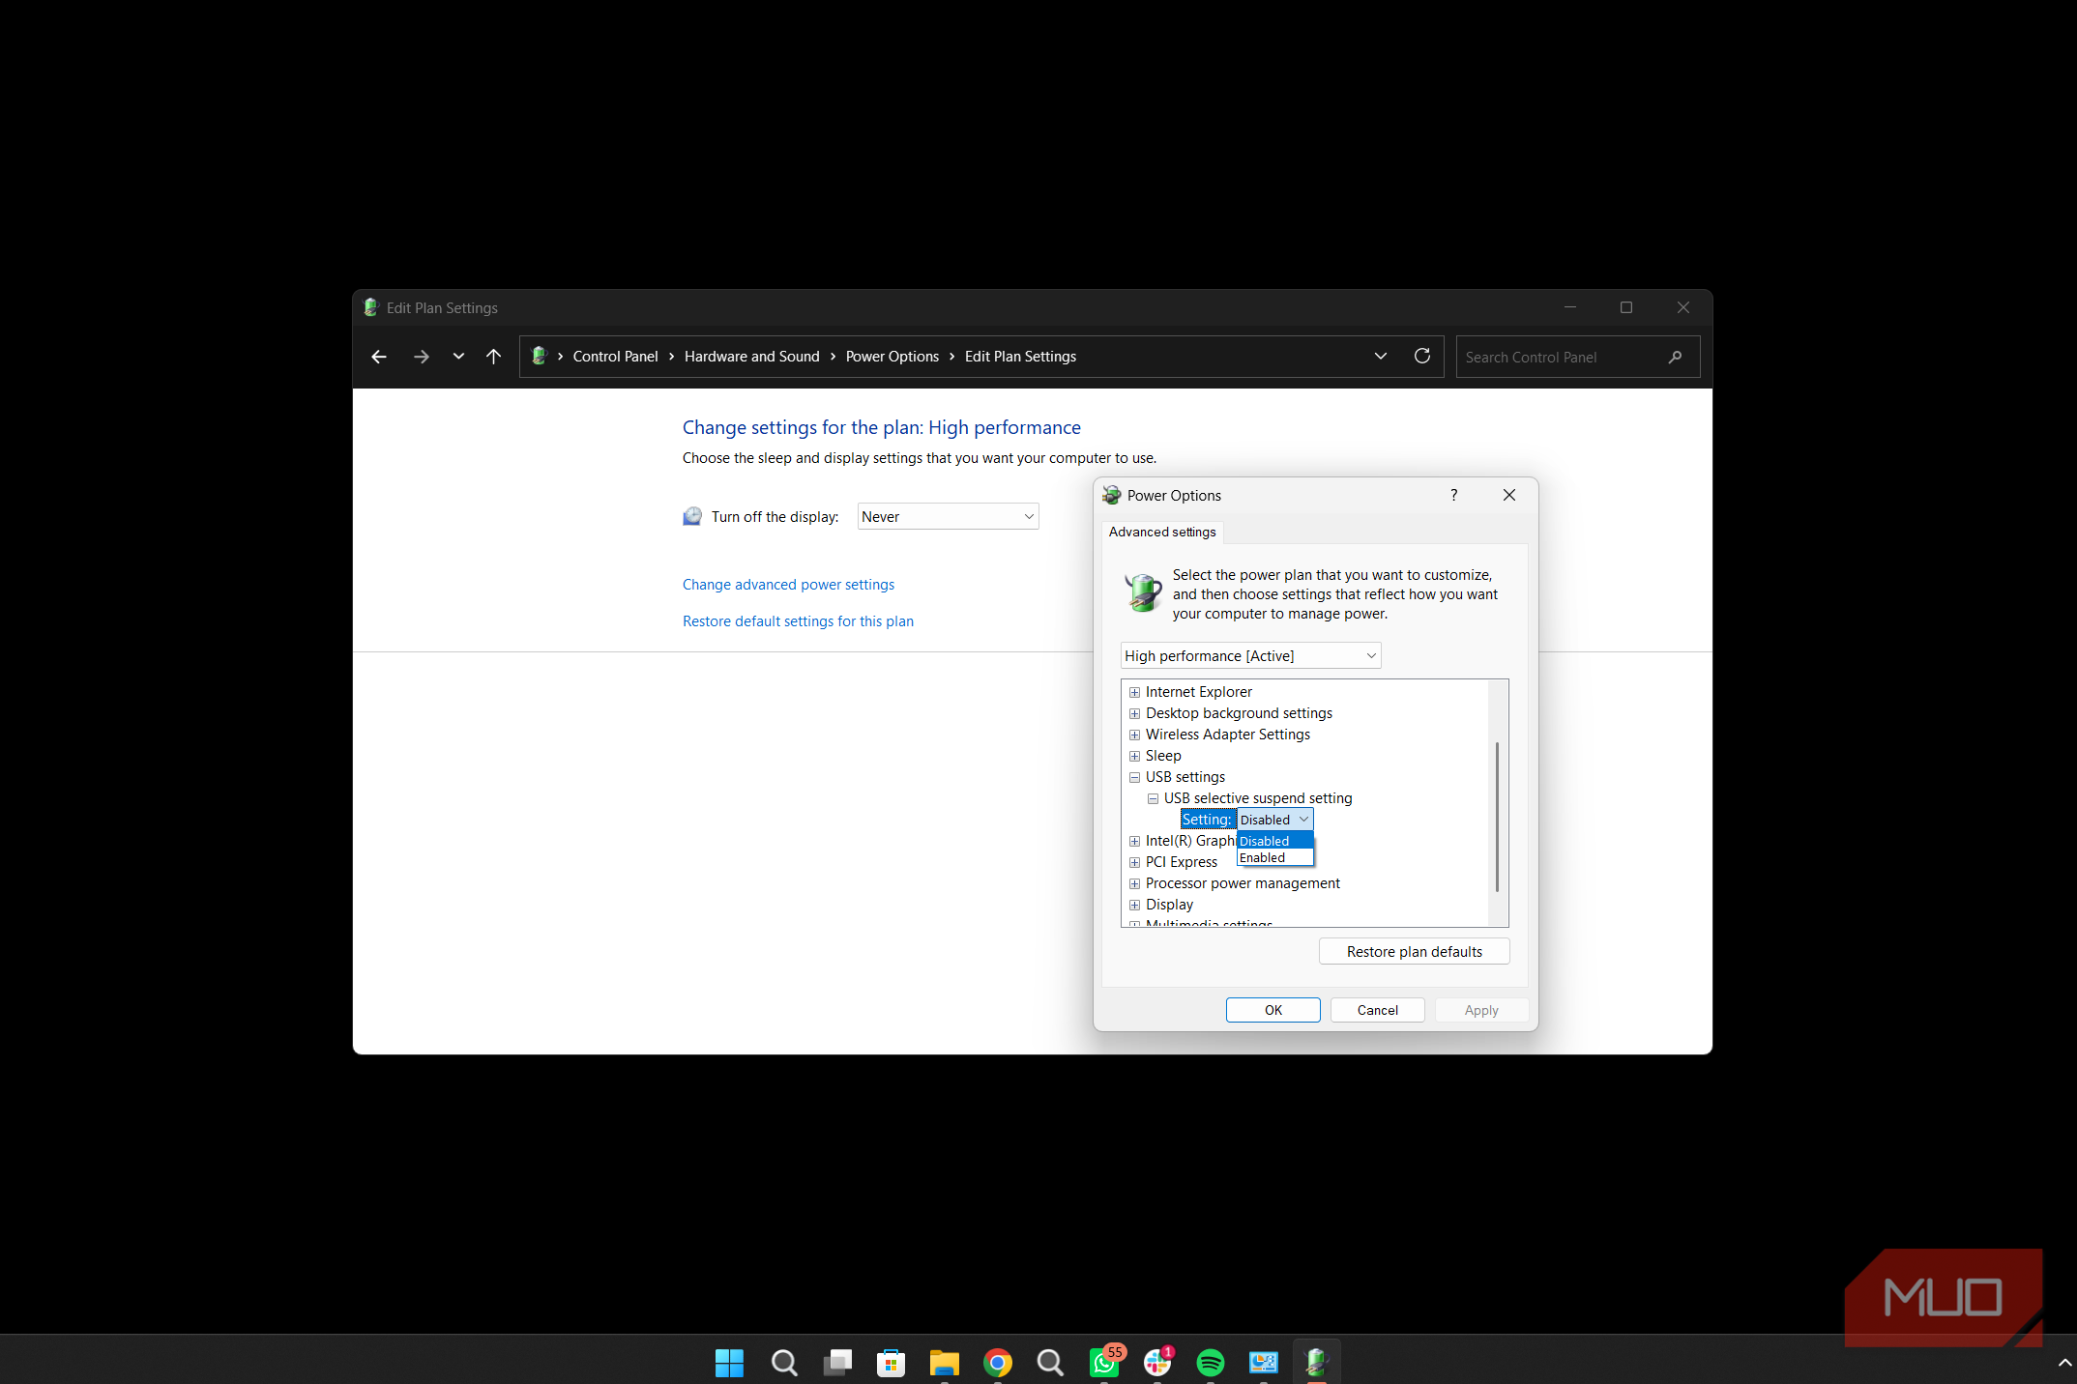
Task: Open the help question mark in Power Options
Action: 1453,495
